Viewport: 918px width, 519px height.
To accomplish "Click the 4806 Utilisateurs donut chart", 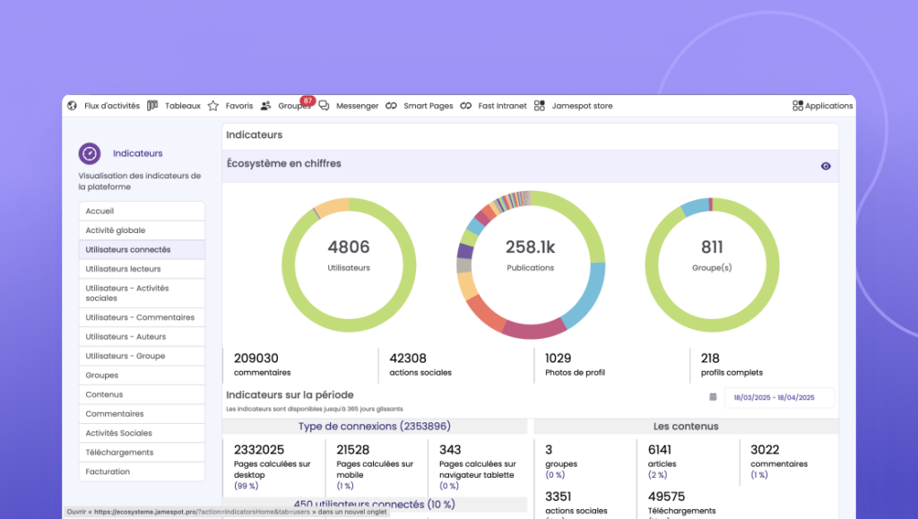I will (349, 265).
